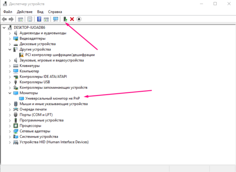This screenshot has height=172, width=236.
Task: Collapse the Мониторы node
Action: [x=10, y=93]
